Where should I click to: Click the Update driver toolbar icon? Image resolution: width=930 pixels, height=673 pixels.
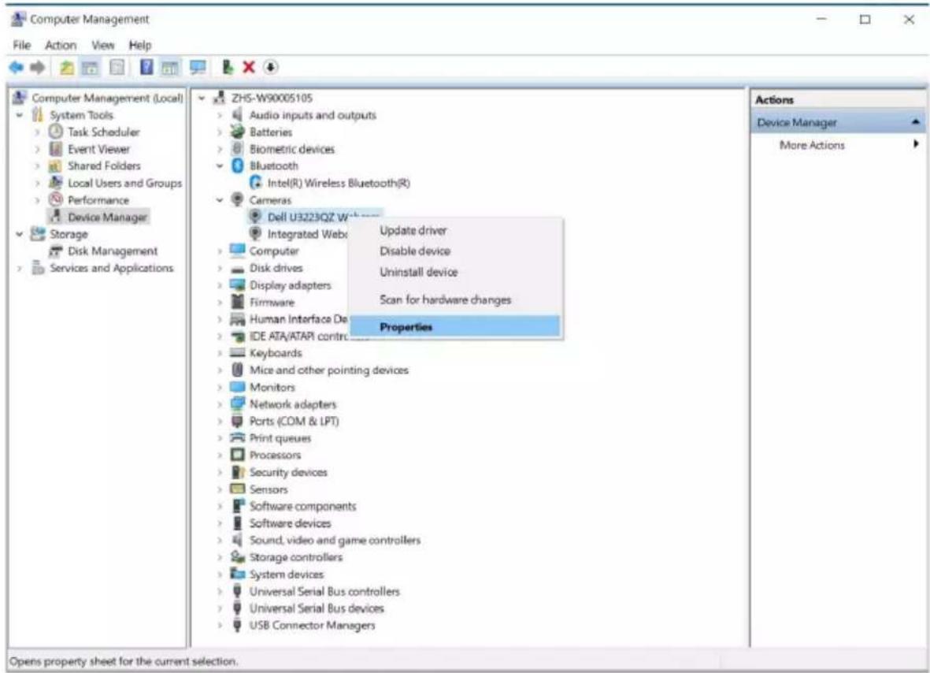228,67
